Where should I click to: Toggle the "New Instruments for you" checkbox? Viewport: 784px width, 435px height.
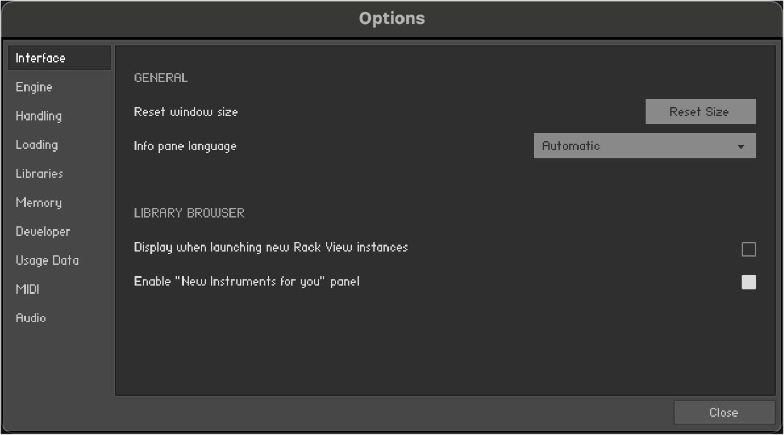749,282
